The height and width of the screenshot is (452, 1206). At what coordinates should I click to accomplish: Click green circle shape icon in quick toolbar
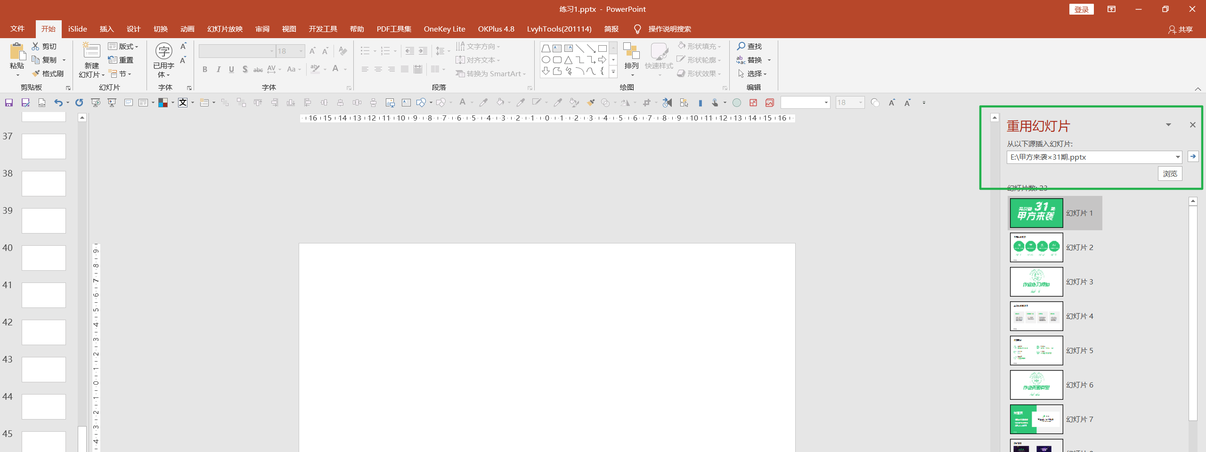737,103
